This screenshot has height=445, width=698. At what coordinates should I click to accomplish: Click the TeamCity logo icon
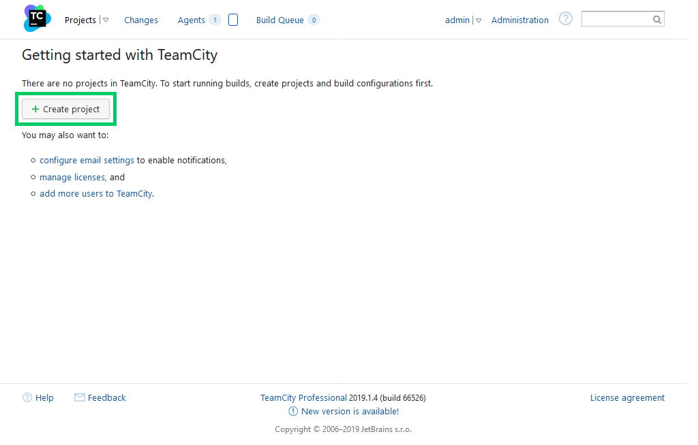tap(38, 18)
